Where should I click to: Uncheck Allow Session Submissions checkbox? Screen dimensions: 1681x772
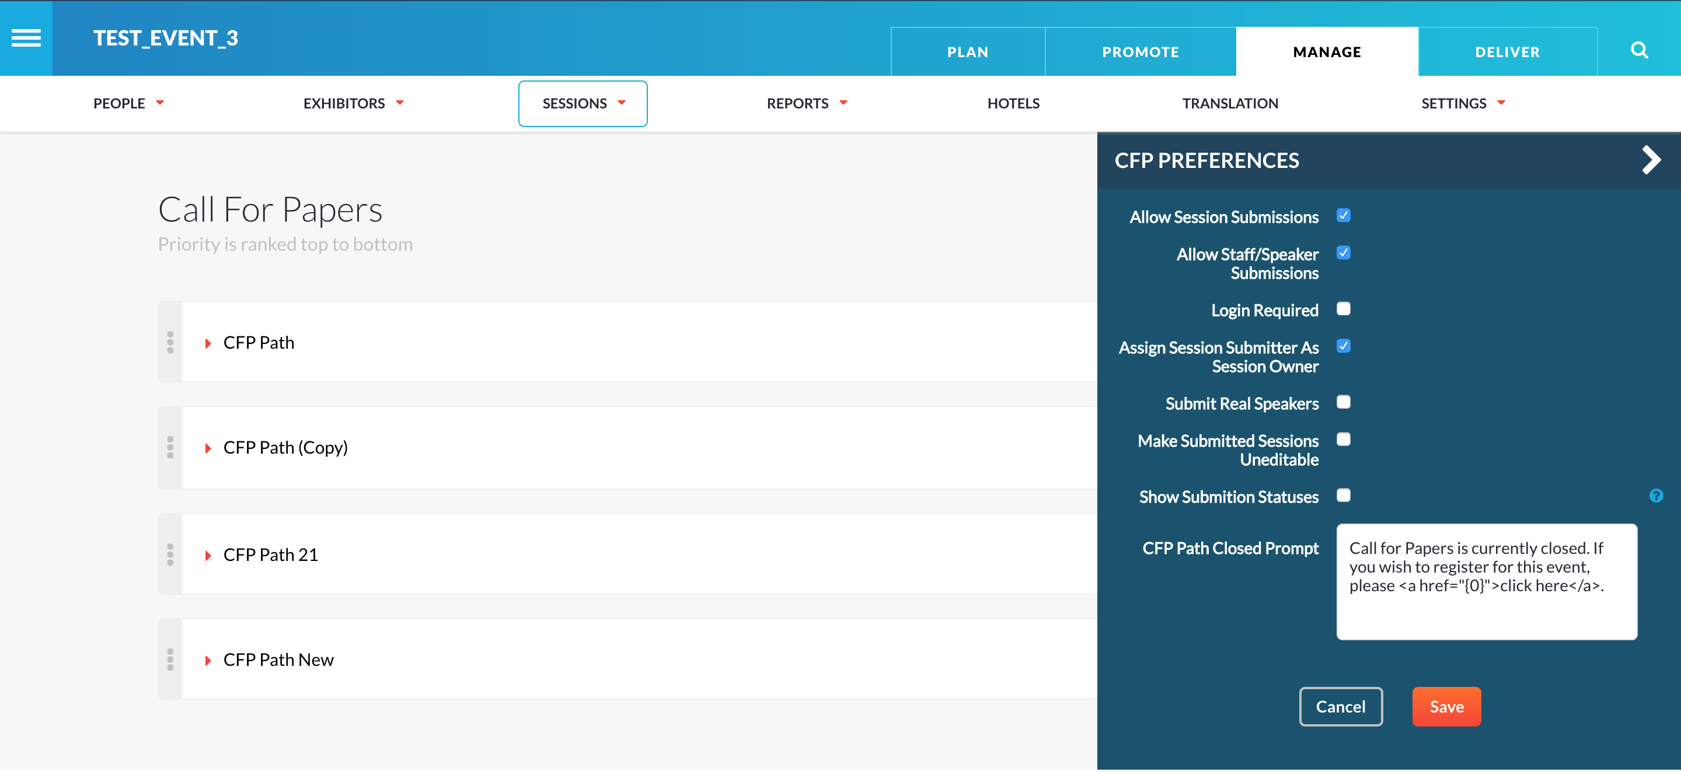tap(1344, 216)
